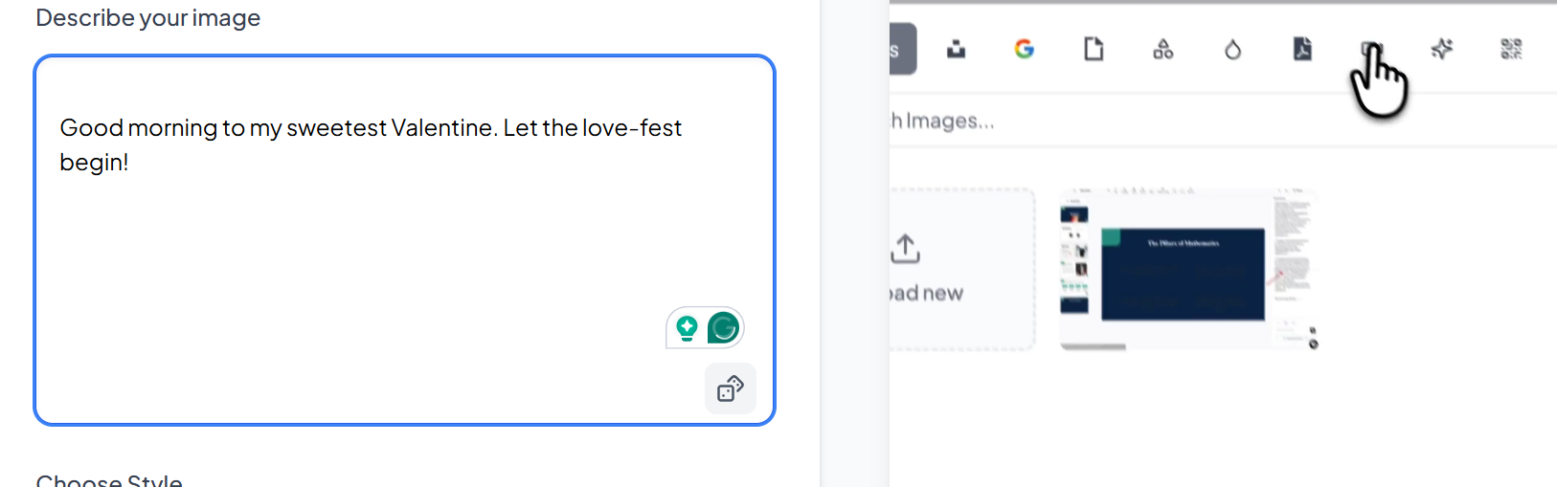Open the Unsplash image source icon

[x=956, y=49]
